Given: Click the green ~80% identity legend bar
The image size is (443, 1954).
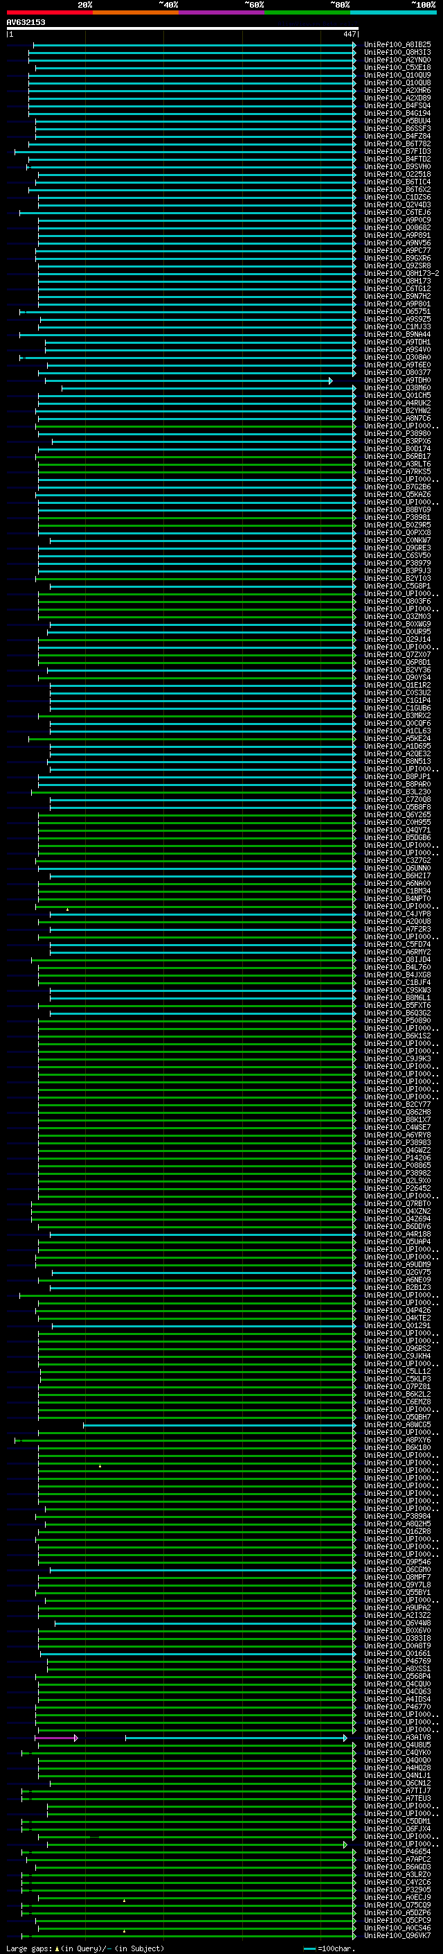Looking at the screenshot, I should click(x=307, y=12).
